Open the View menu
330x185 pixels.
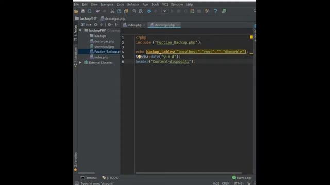click(94, 4)
